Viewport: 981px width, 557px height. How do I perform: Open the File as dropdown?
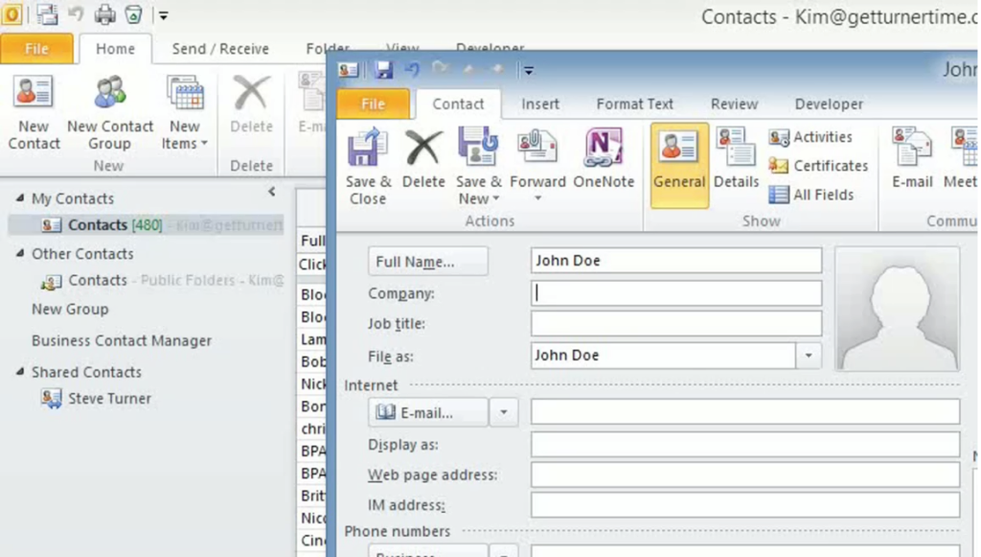pyautogui.click(x=808, y=355)
